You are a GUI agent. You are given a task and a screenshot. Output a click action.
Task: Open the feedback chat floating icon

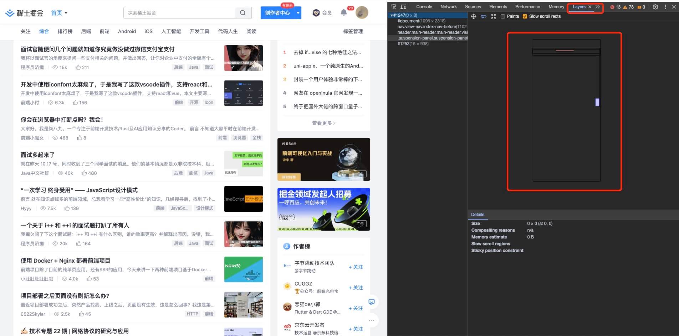372,302
